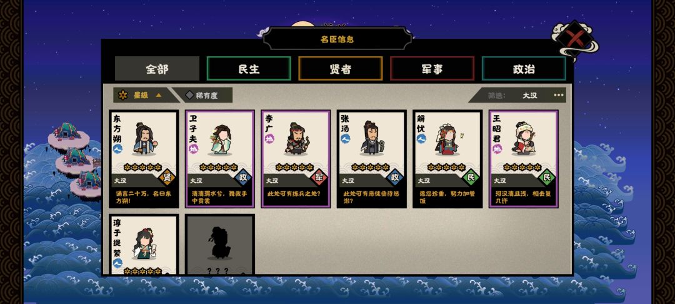Select the locked ??? silhouette card
Viewport: 675px width, 304px height.
pyautogui.click(x=219, y=245)
